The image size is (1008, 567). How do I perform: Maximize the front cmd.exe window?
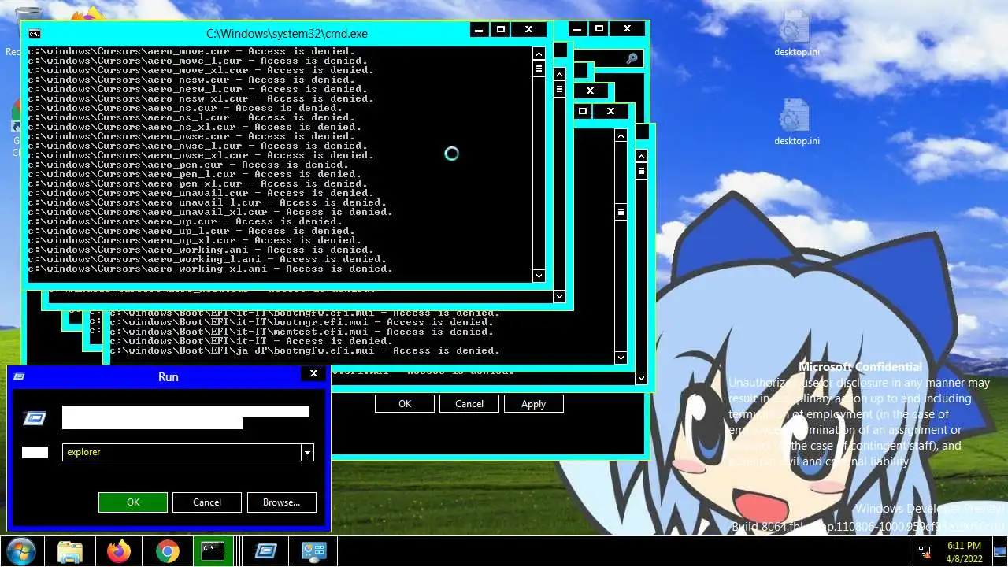pos(500,29)
